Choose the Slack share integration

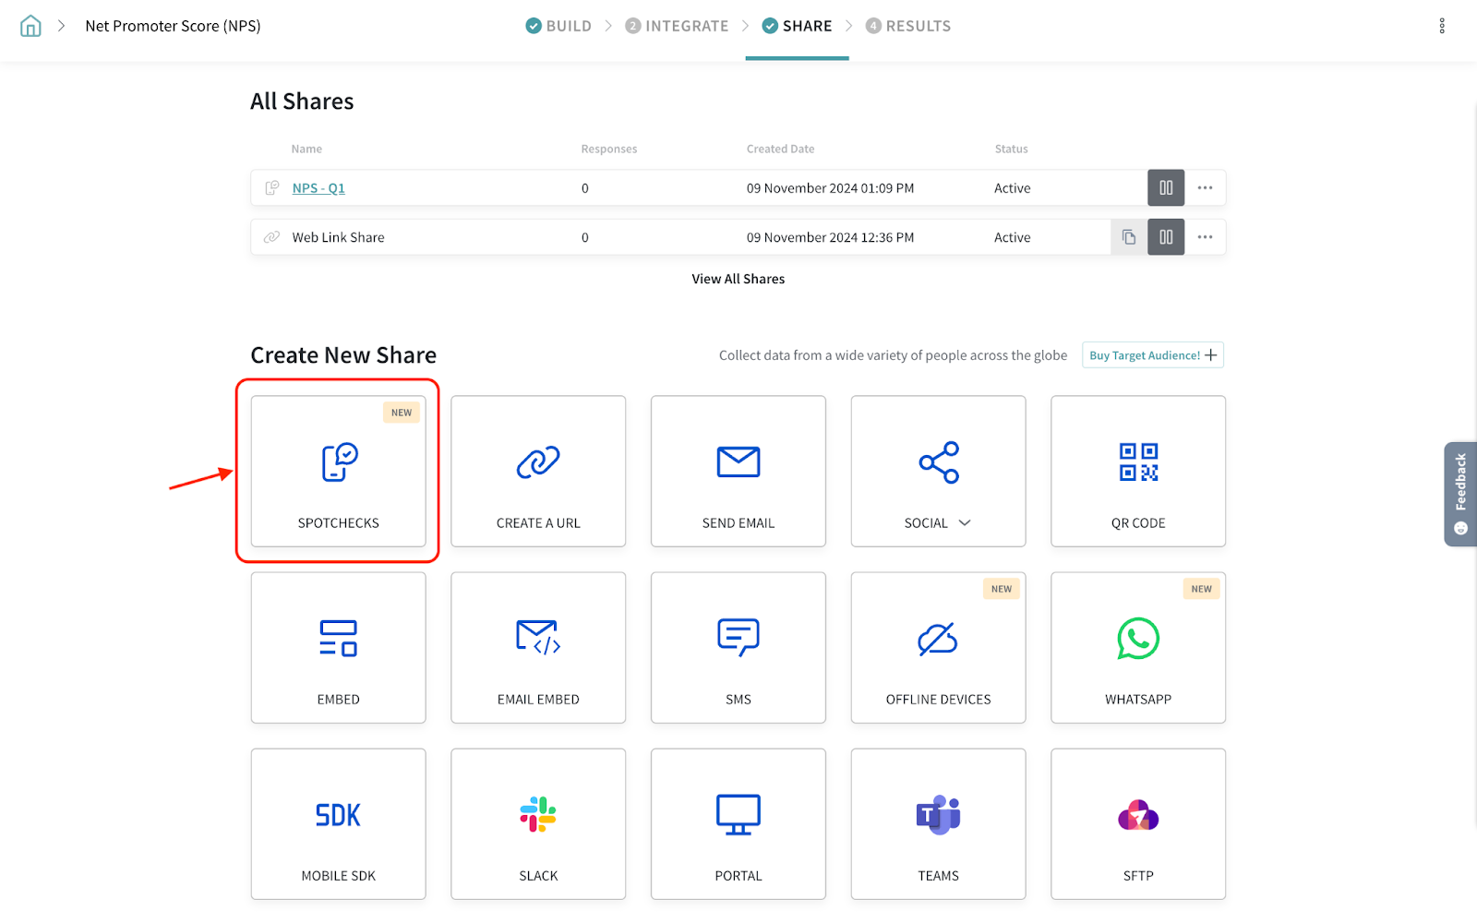pos(538,824)
